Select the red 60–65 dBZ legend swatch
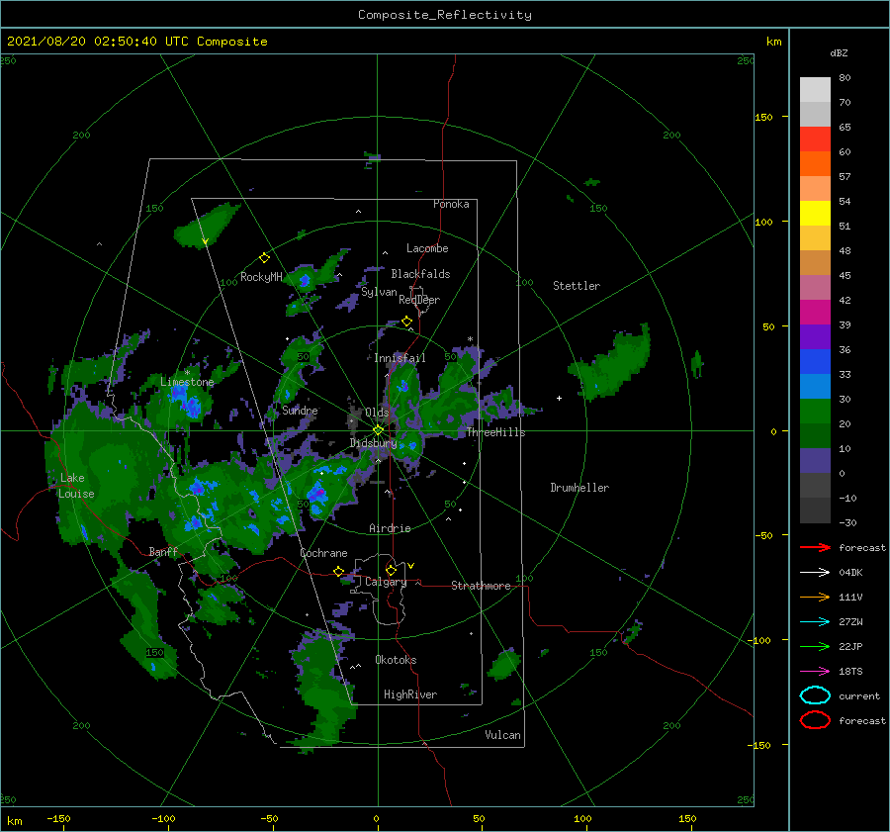 (x=815, y=139)
